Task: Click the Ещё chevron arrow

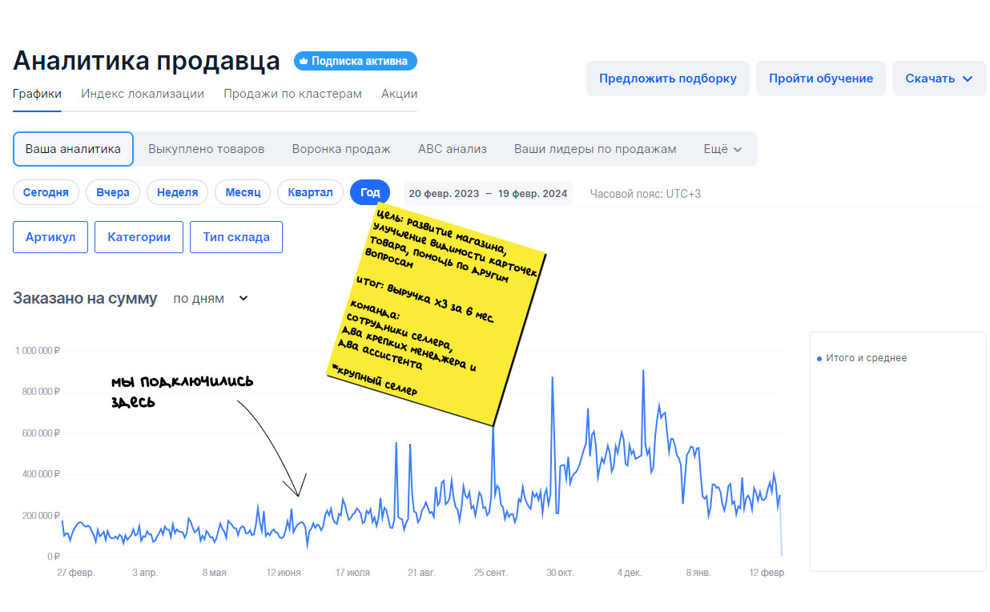Action: point(738,150)
